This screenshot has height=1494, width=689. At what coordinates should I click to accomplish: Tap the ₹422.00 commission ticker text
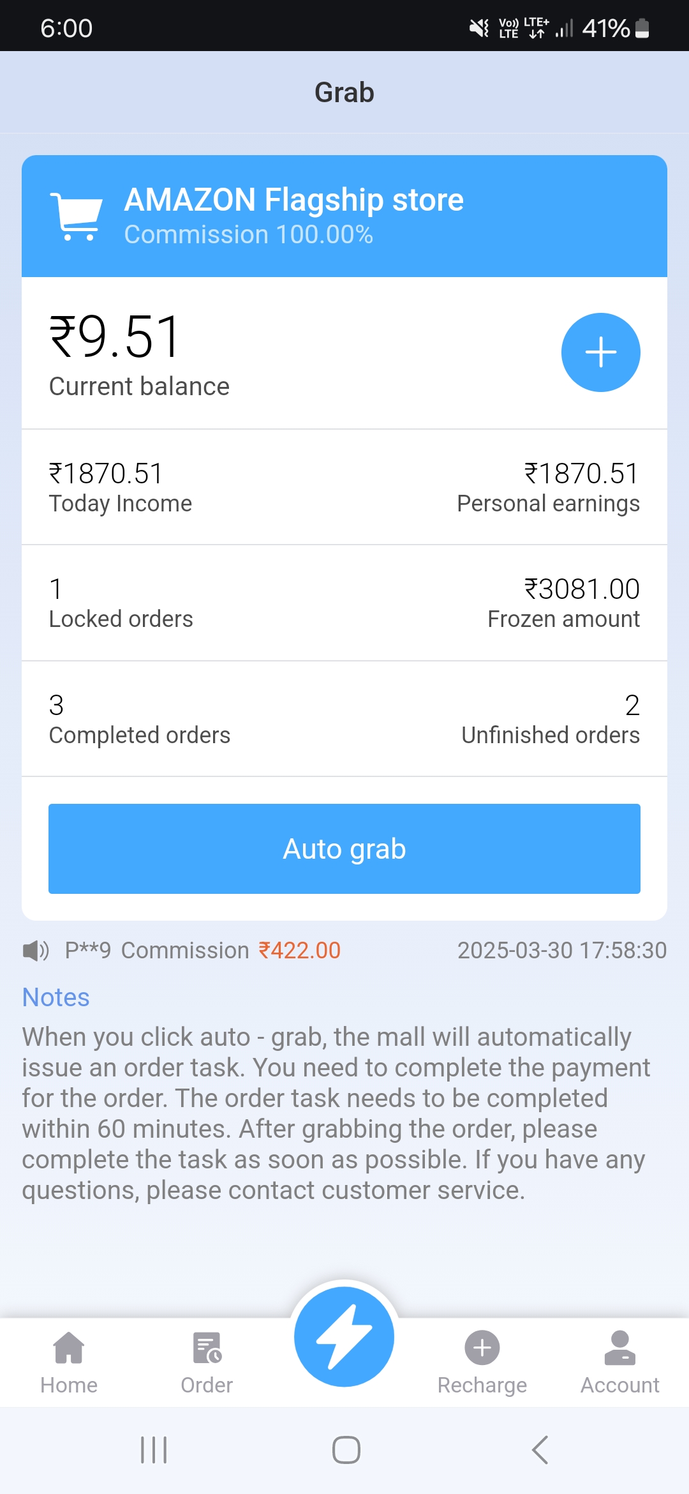tap(299, 951)
